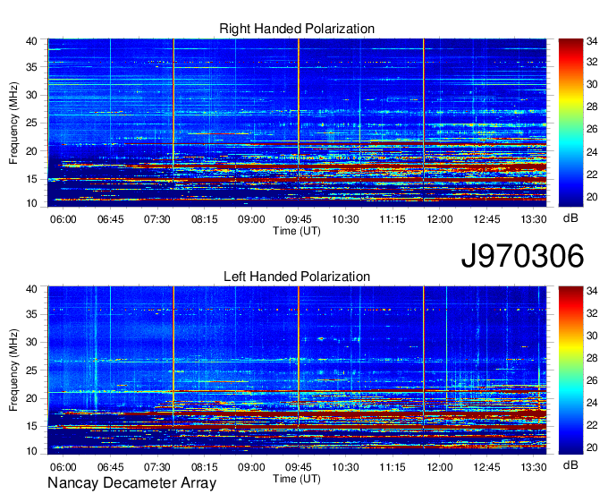Viewport: 608px width, 494px height.
Task: Click the J970306 observation label
Action: coord(522,256)
